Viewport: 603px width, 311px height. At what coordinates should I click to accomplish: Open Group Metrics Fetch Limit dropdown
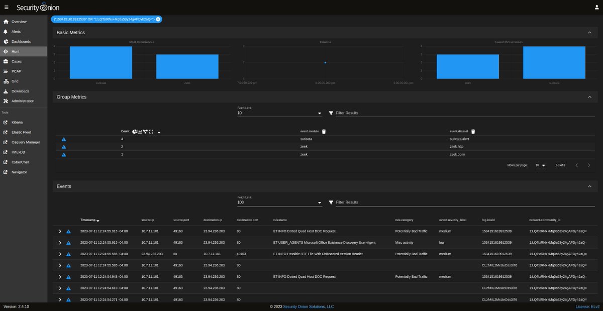pos(279,113)
